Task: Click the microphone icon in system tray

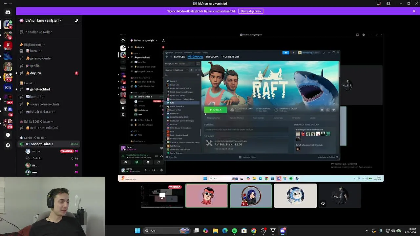Action: click(x=381, y=231)
